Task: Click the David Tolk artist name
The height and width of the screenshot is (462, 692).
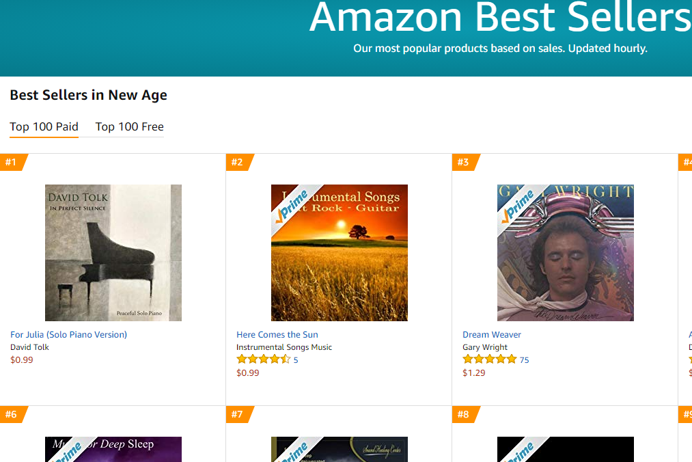Action: click(29, 347)
